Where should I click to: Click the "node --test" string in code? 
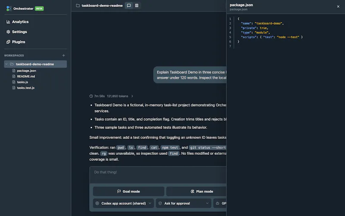point(288,37)
